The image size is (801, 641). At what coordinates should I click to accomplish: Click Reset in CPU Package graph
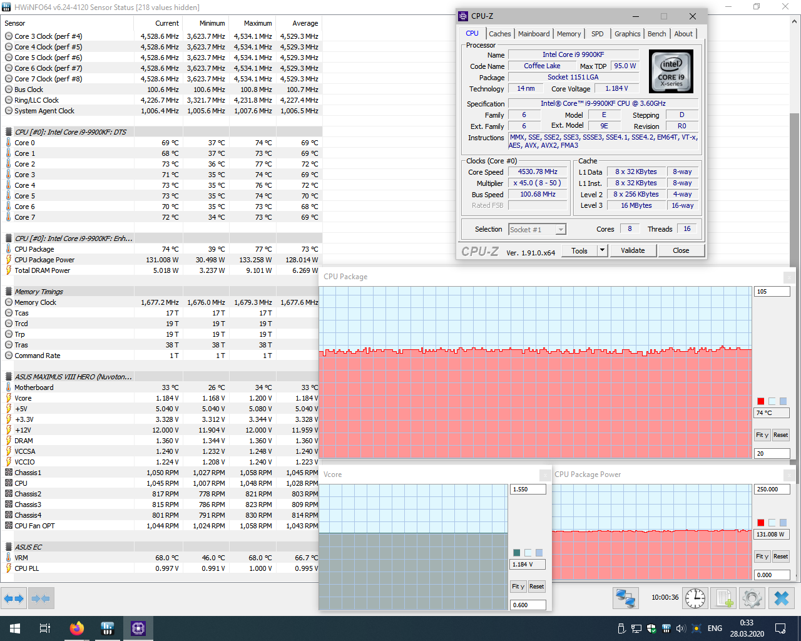click(780, 435)
